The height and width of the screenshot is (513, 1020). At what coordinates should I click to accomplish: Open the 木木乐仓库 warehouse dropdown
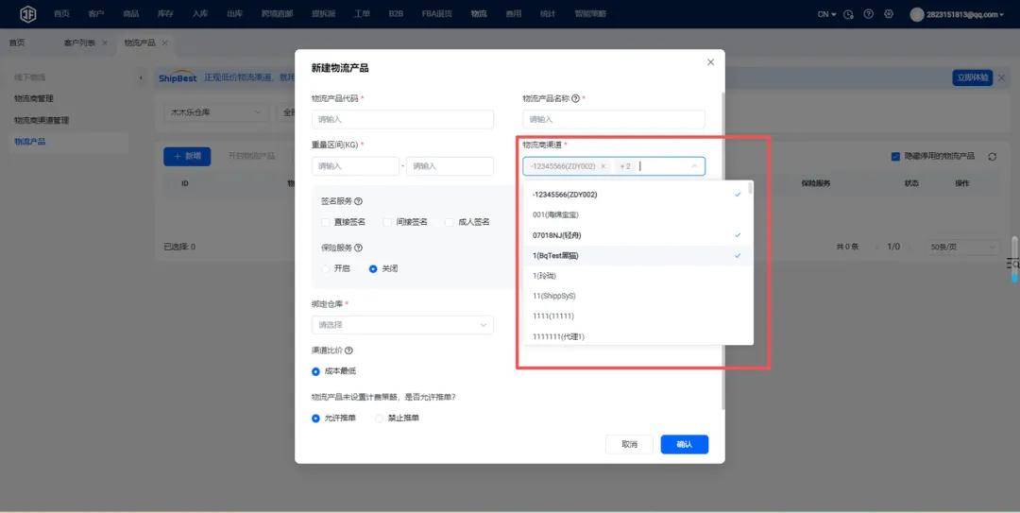point(216,112)
